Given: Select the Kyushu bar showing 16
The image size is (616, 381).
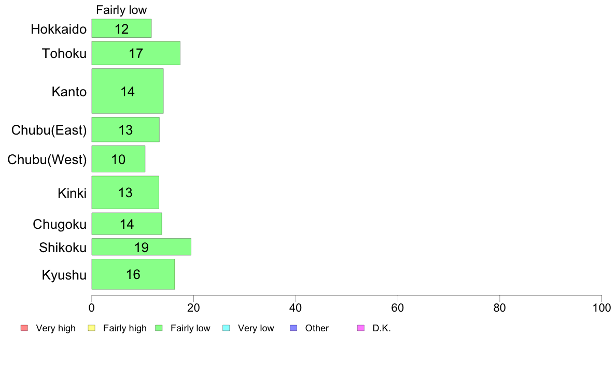Looking at the screenshot, I should click(x=133, y=274).
